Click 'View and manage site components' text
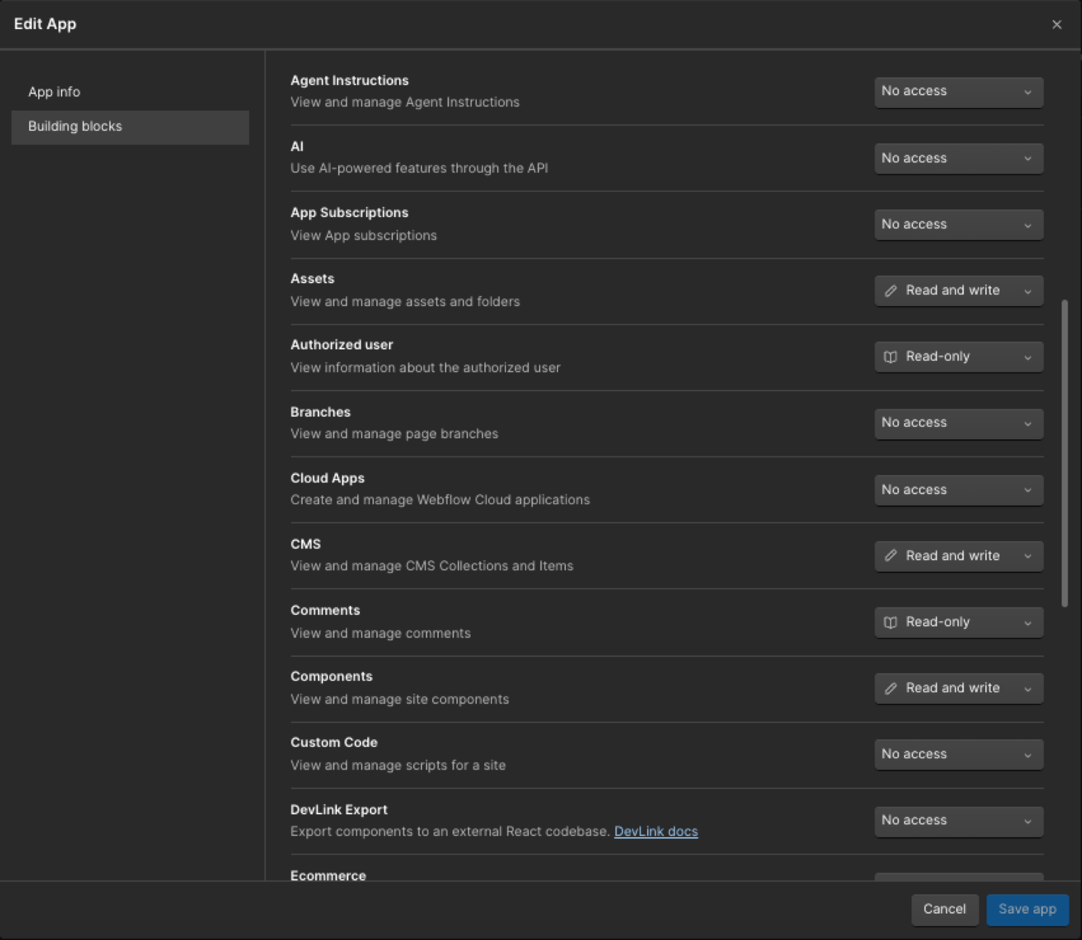The height and width of the screenshot is (940, 1082). 399,699
